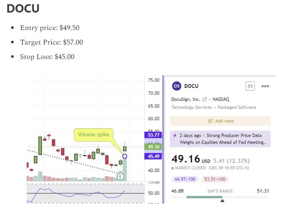Click the 45.49 price label on the axis

pos(153,156)
